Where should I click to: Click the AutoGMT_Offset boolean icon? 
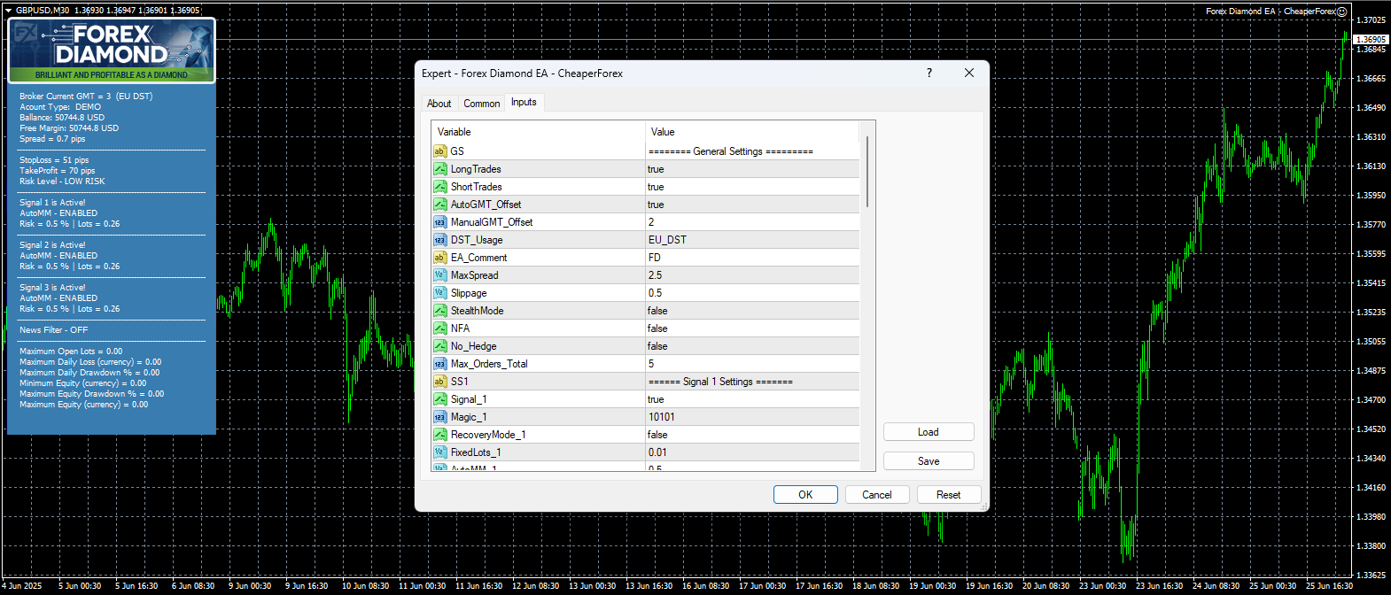click(439, 205)
